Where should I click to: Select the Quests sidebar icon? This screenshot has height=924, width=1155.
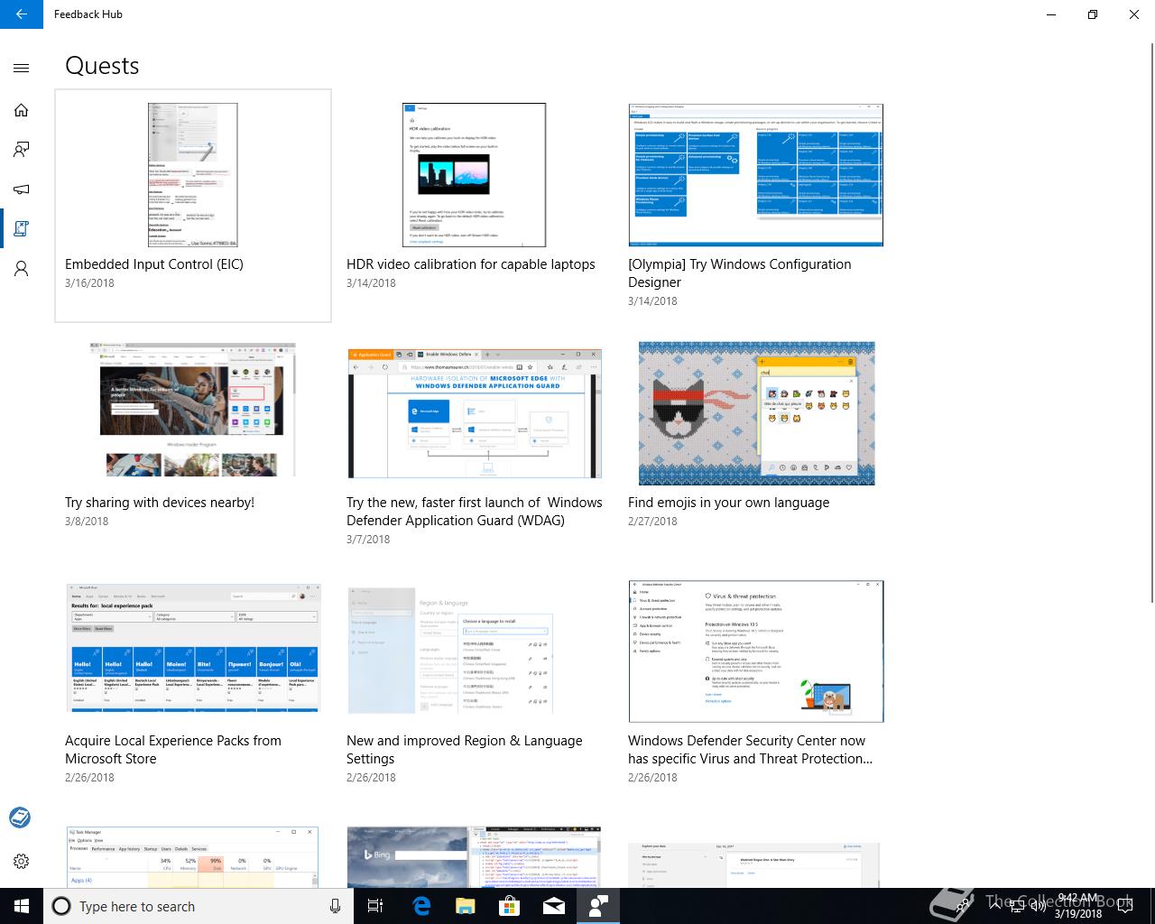[22, 229]
